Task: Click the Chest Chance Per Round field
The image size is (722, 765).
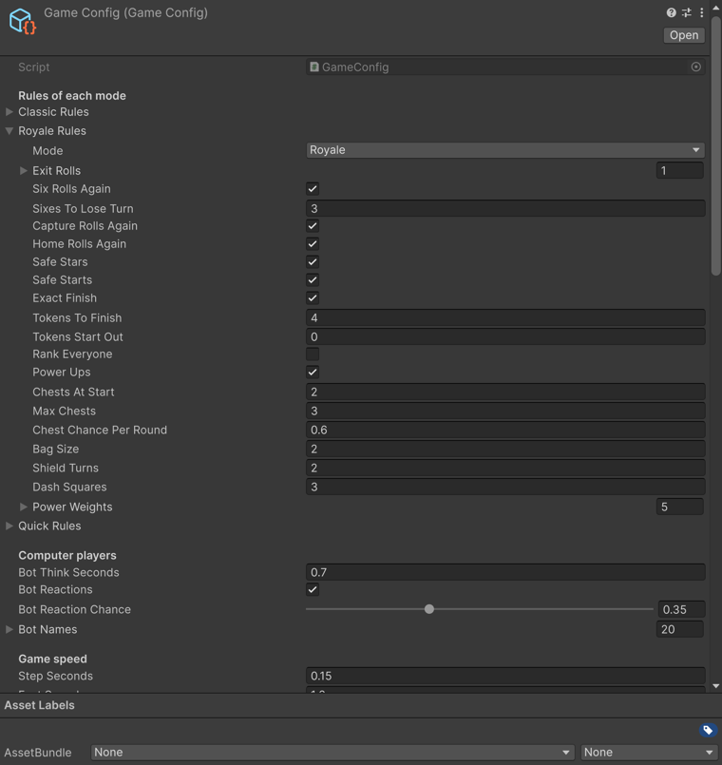Action: tap(505, 430)
